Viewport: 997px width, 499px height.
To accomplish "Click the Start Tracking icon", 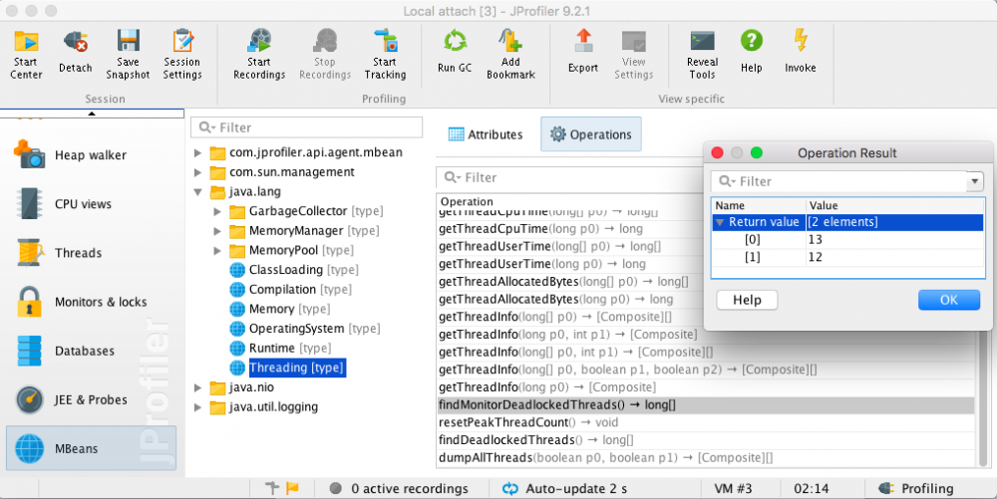I will (x=385, y=41).
